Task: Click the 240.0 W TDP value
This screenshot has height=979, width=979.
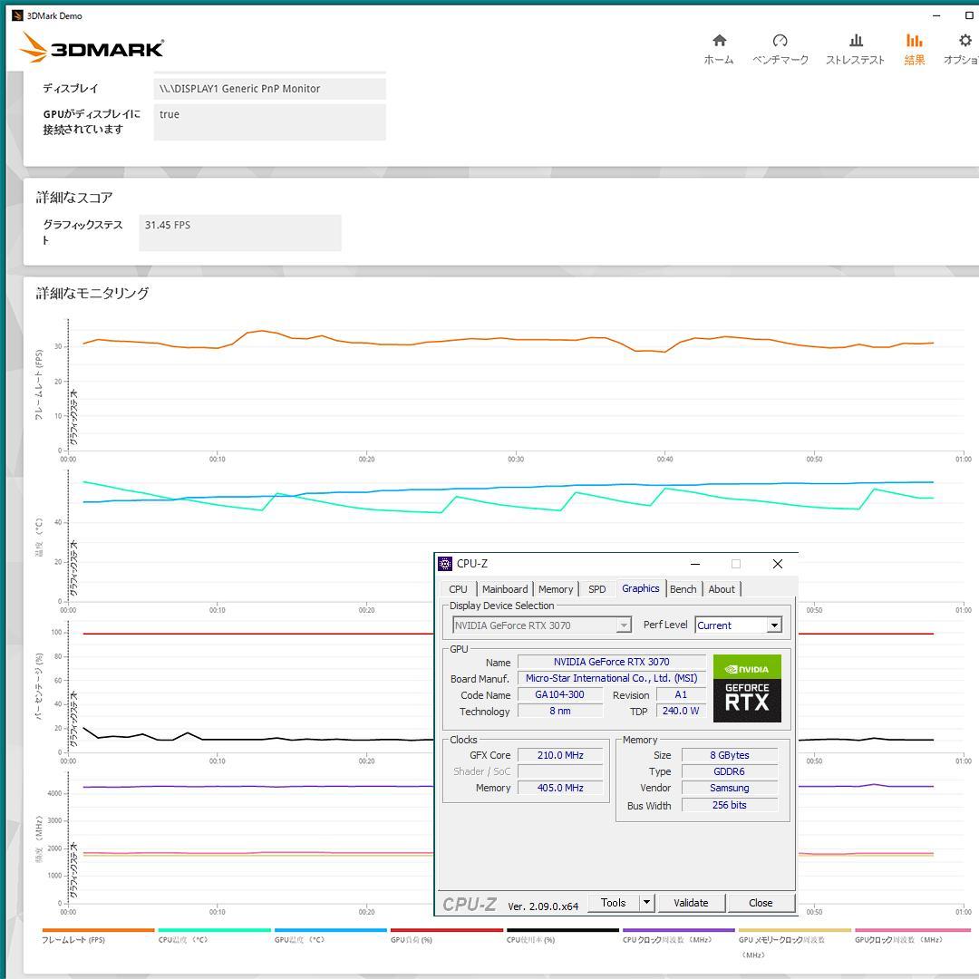Action: (681, 711)
